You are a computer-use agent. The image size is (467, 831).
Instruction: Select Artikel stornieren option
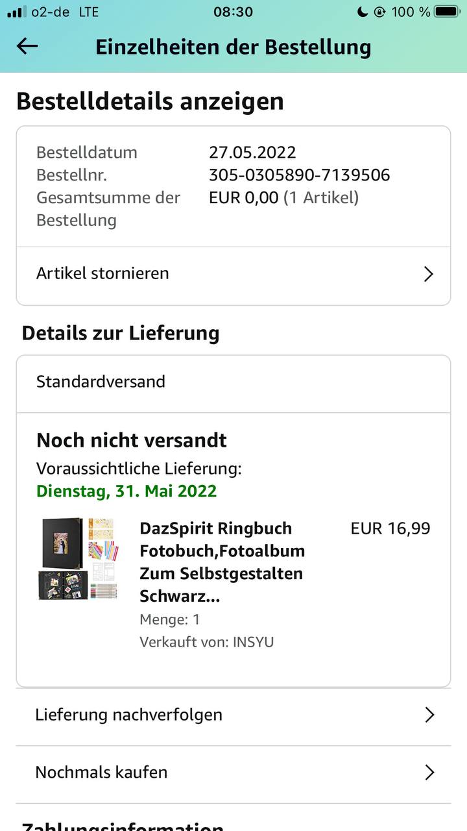point(102,273)
